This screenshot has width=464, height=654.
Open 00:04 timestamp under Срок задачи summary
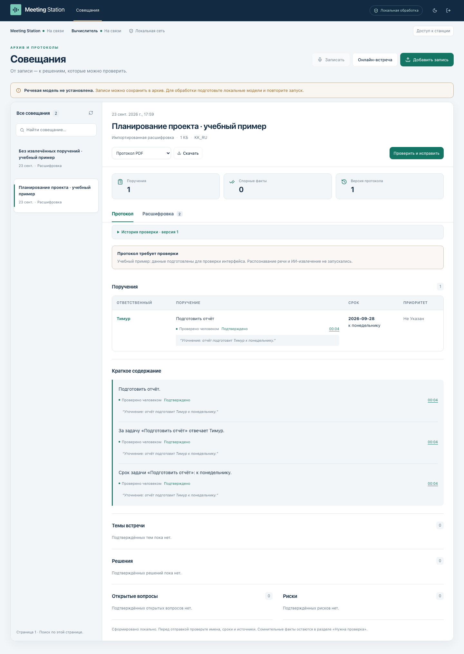[x=433, y=483]
